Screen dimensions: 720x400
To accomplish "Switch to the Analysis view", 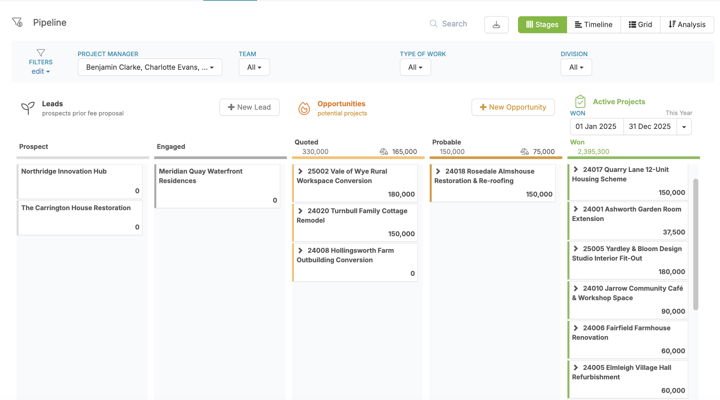I will (x=687, y=25).
